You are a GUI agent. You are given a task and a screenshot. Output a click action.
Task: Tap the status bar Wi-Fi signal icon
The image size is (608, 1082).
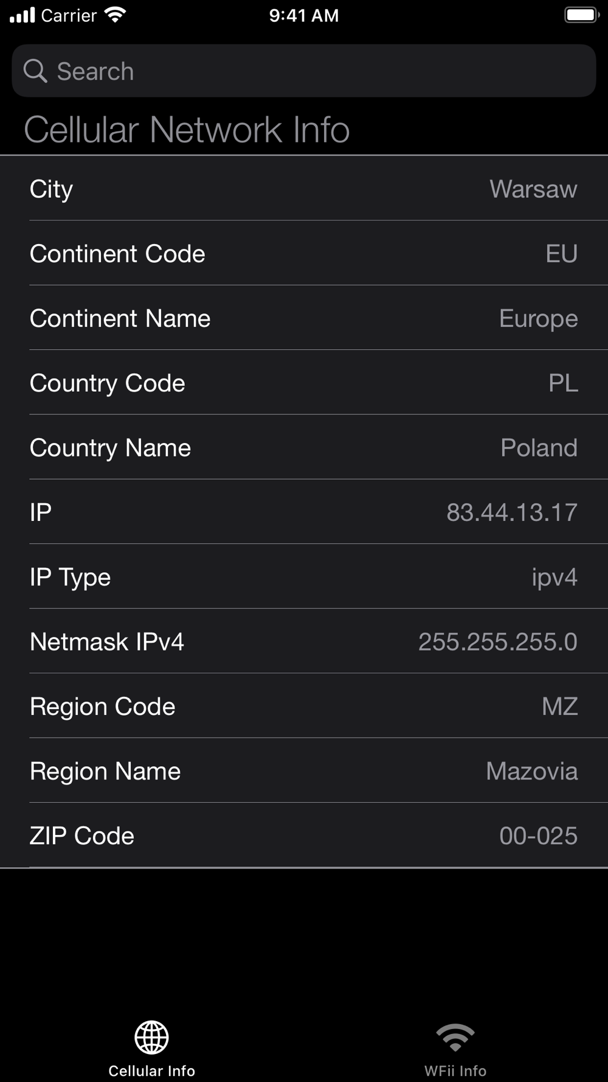click(115, 15)
